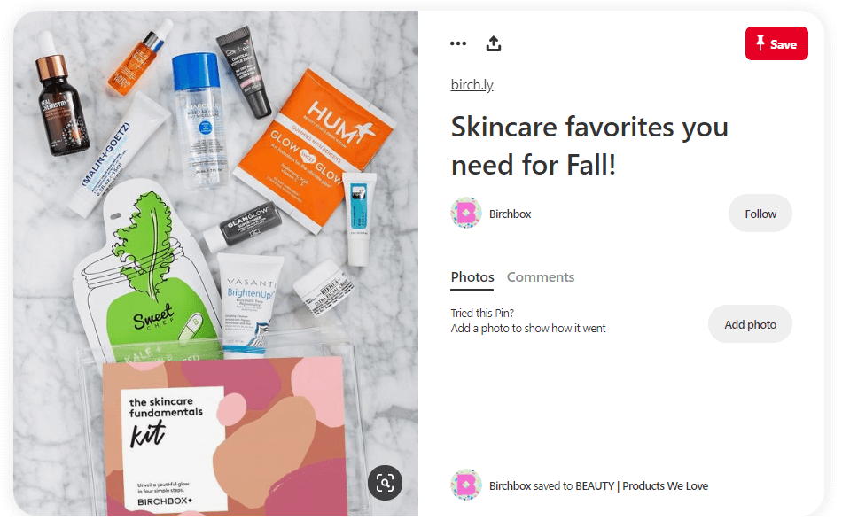Save this pin with red Save button
842x528 pixels.
coord(776,43)
